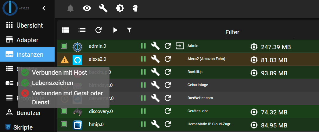The image size is (319, 132).
Task: Open BackItUp settings wrench
Action: coord(156,72)
